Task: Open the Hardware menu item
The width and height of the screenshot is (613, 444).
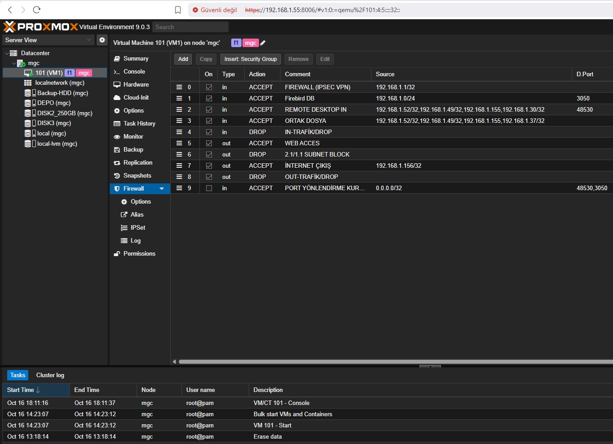Action: [x=136, y=85]
